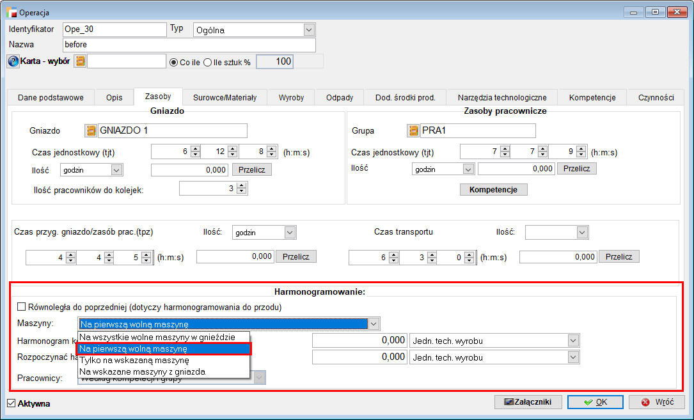Increase Gniazdo unit time hours spinner
The image size is (694, 420).
coord(196,149)
